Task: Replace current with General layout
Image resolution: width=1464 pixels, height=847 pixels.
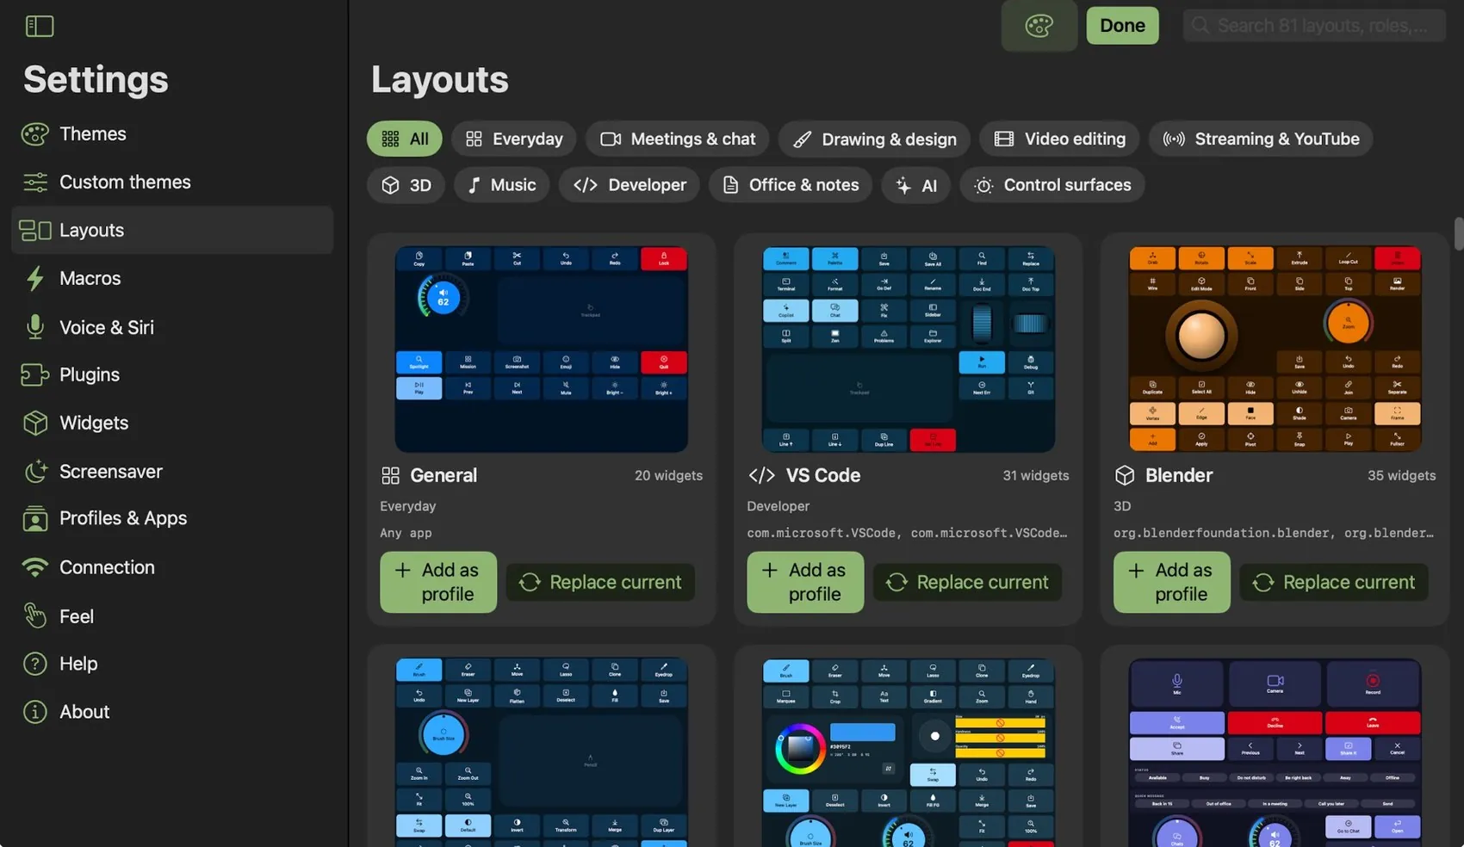Action: (600, 582)
